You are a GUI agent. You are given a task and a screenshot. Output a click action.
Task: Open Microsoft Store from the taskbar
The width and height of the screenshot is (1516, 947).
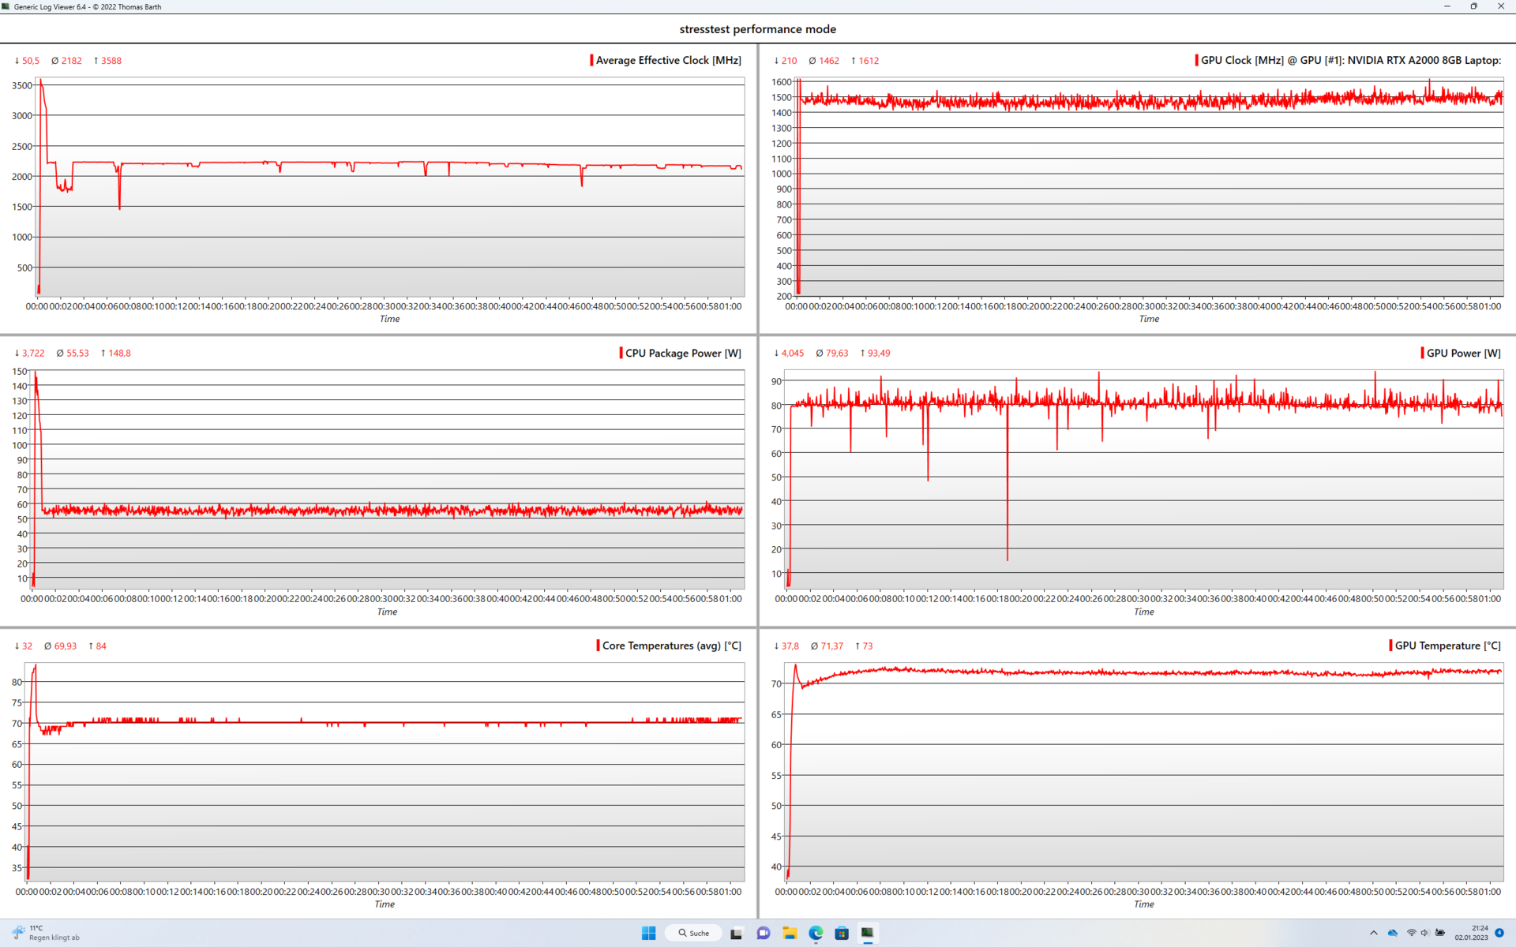842,933
